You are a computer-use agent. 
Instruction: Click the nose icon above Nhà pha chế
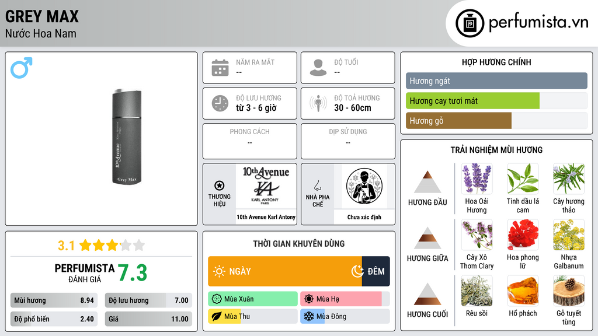pyautogui.click(x=317, y=185)
